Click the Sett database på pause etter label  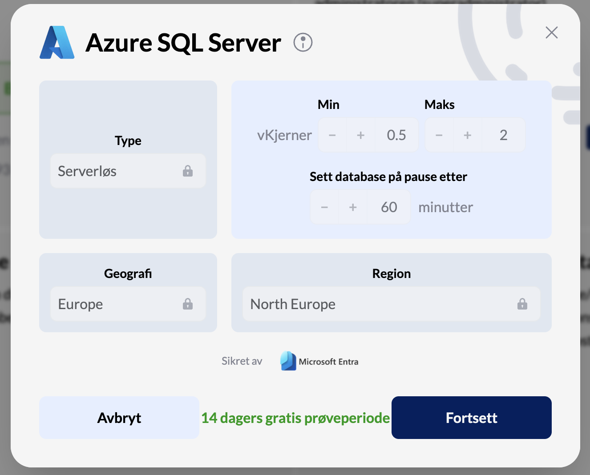(x=388, y=177)
